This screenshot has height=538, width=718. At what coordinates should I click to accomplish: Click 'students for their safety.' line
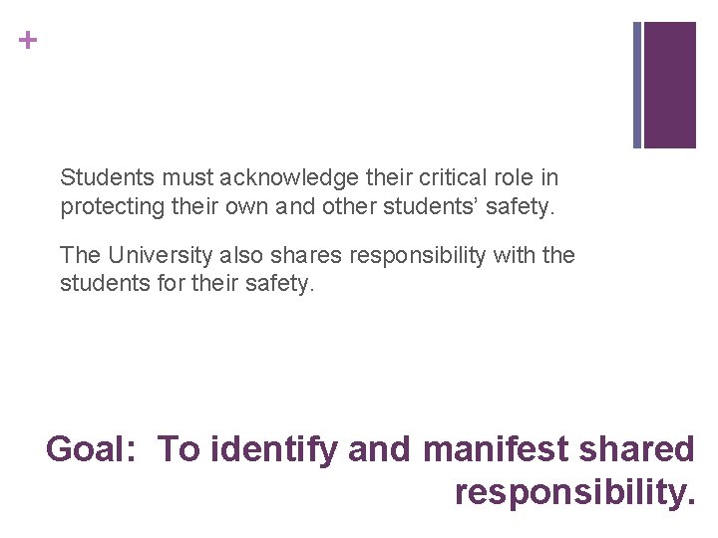tap(187, 283)
